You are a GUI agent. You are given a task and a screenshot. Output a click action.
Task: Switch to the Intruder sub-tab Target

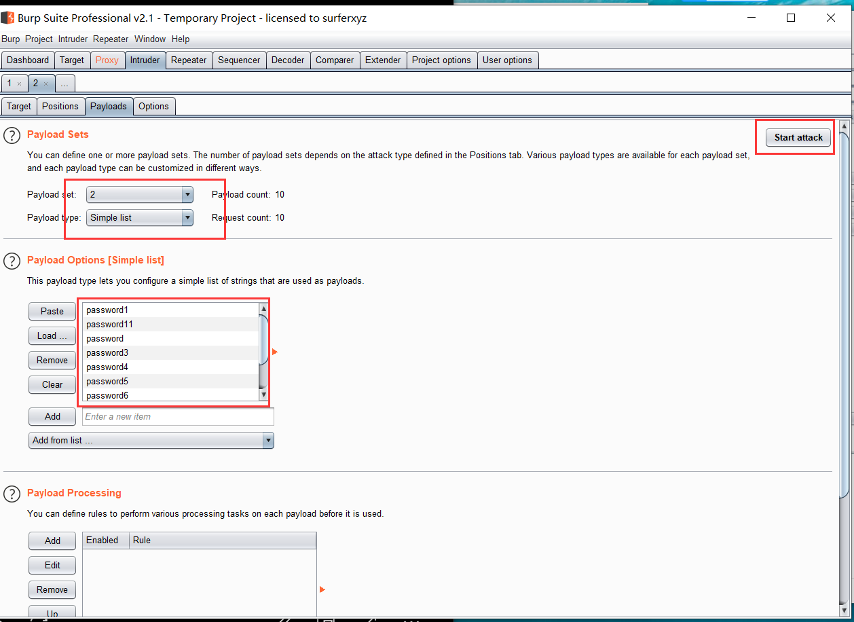[19, 107]
